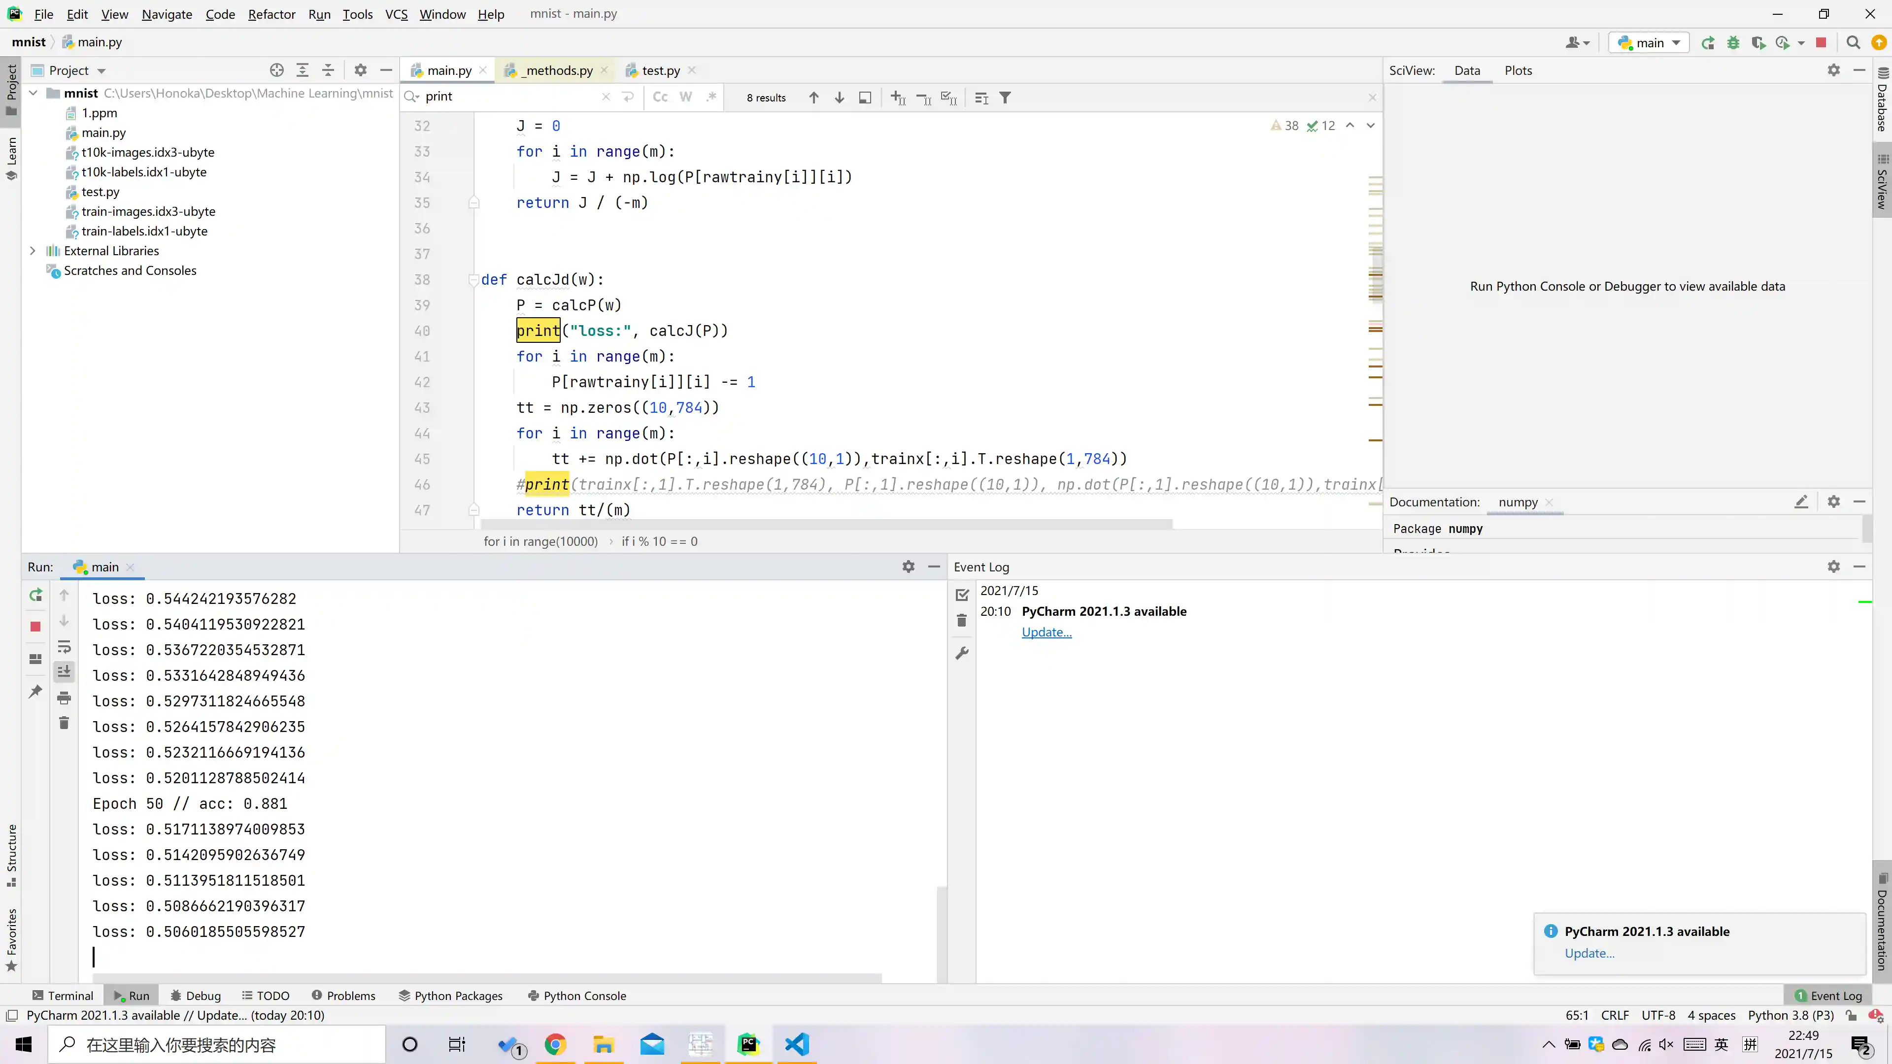Click Windows taskbar search box
This screenshot has height=1064, width=1892.
(217, 1045)
